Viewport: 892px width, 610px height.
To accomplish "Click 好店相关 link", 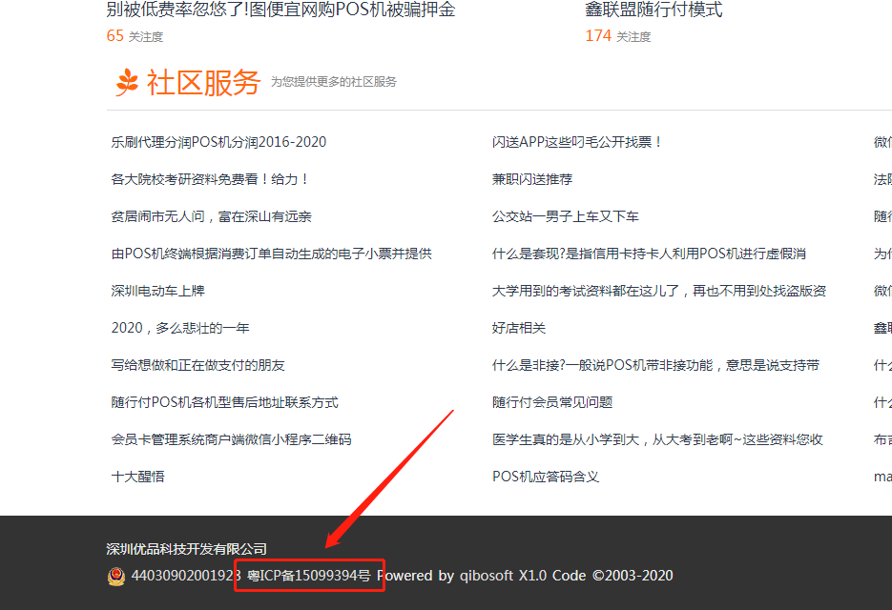I will pyautogui.click(x=519, y=328).
